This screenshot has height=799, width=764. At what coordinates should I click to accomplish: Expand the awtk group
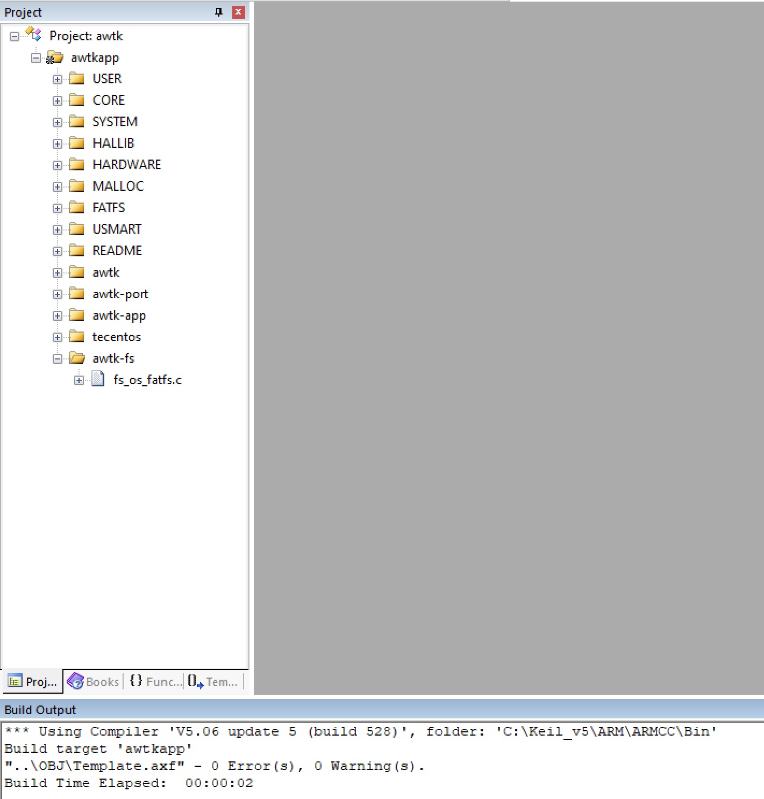coord(58,273)
